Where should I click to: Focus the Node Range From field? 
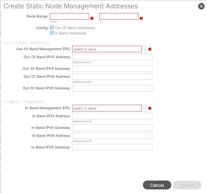[x=69, y=16]
